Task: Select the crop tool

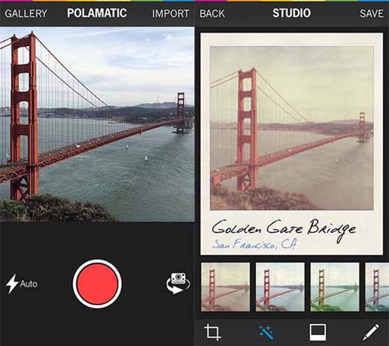Action: tap(212, 332)
